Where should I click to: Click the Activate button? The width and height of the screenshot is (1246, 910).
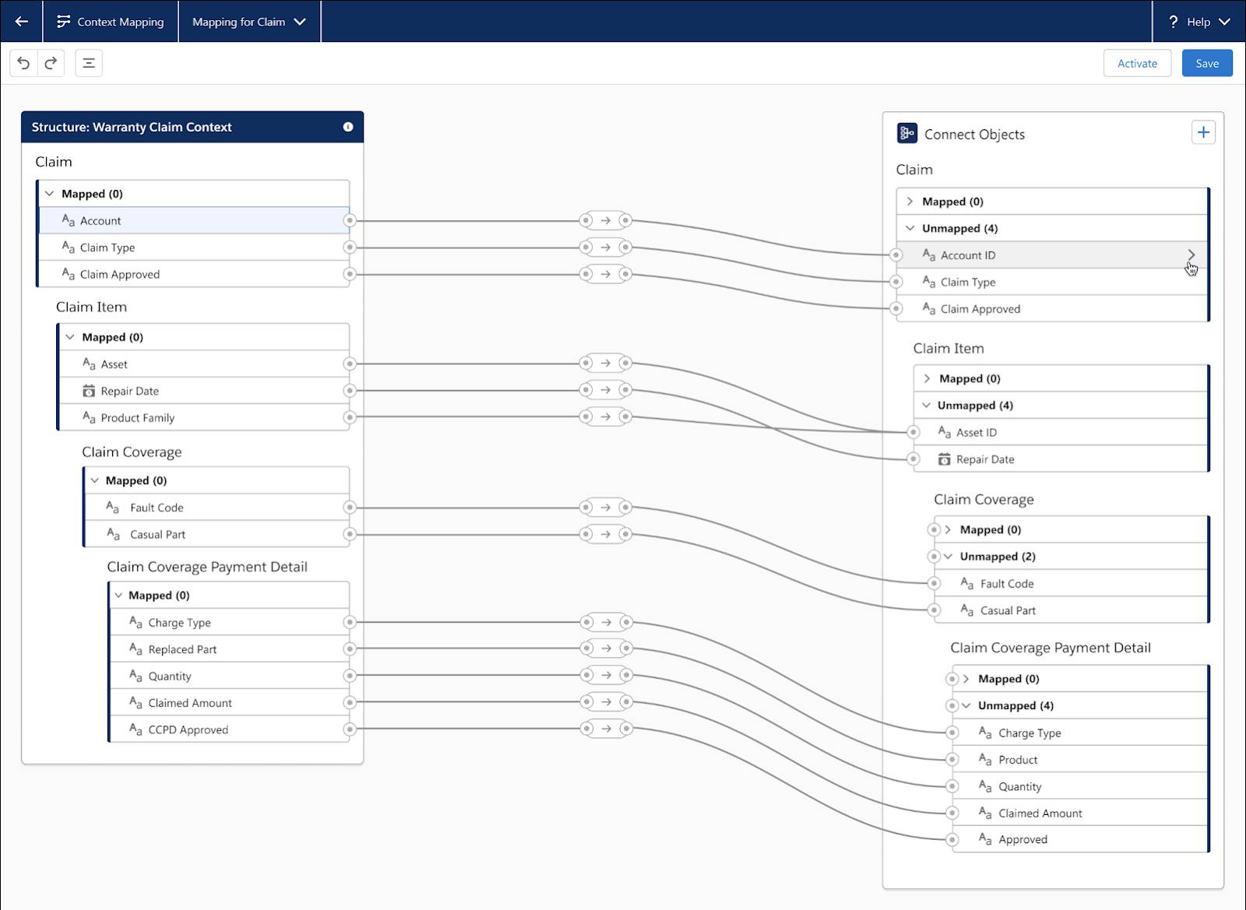pyautogui.click(x=1137, y=63)
